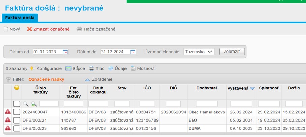Click Ext. číslo faktúry filter input

coord(74,104)
